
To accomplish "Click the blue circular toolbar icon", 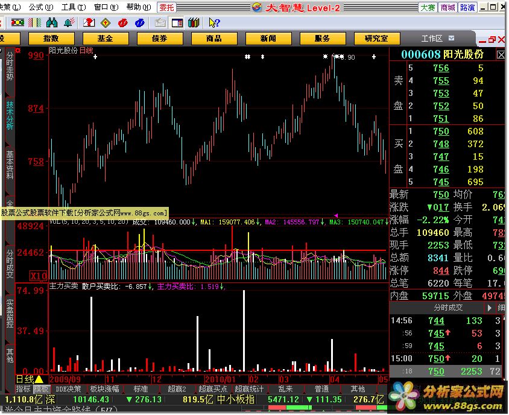I will pyautogui.click(x=141, y=23).
